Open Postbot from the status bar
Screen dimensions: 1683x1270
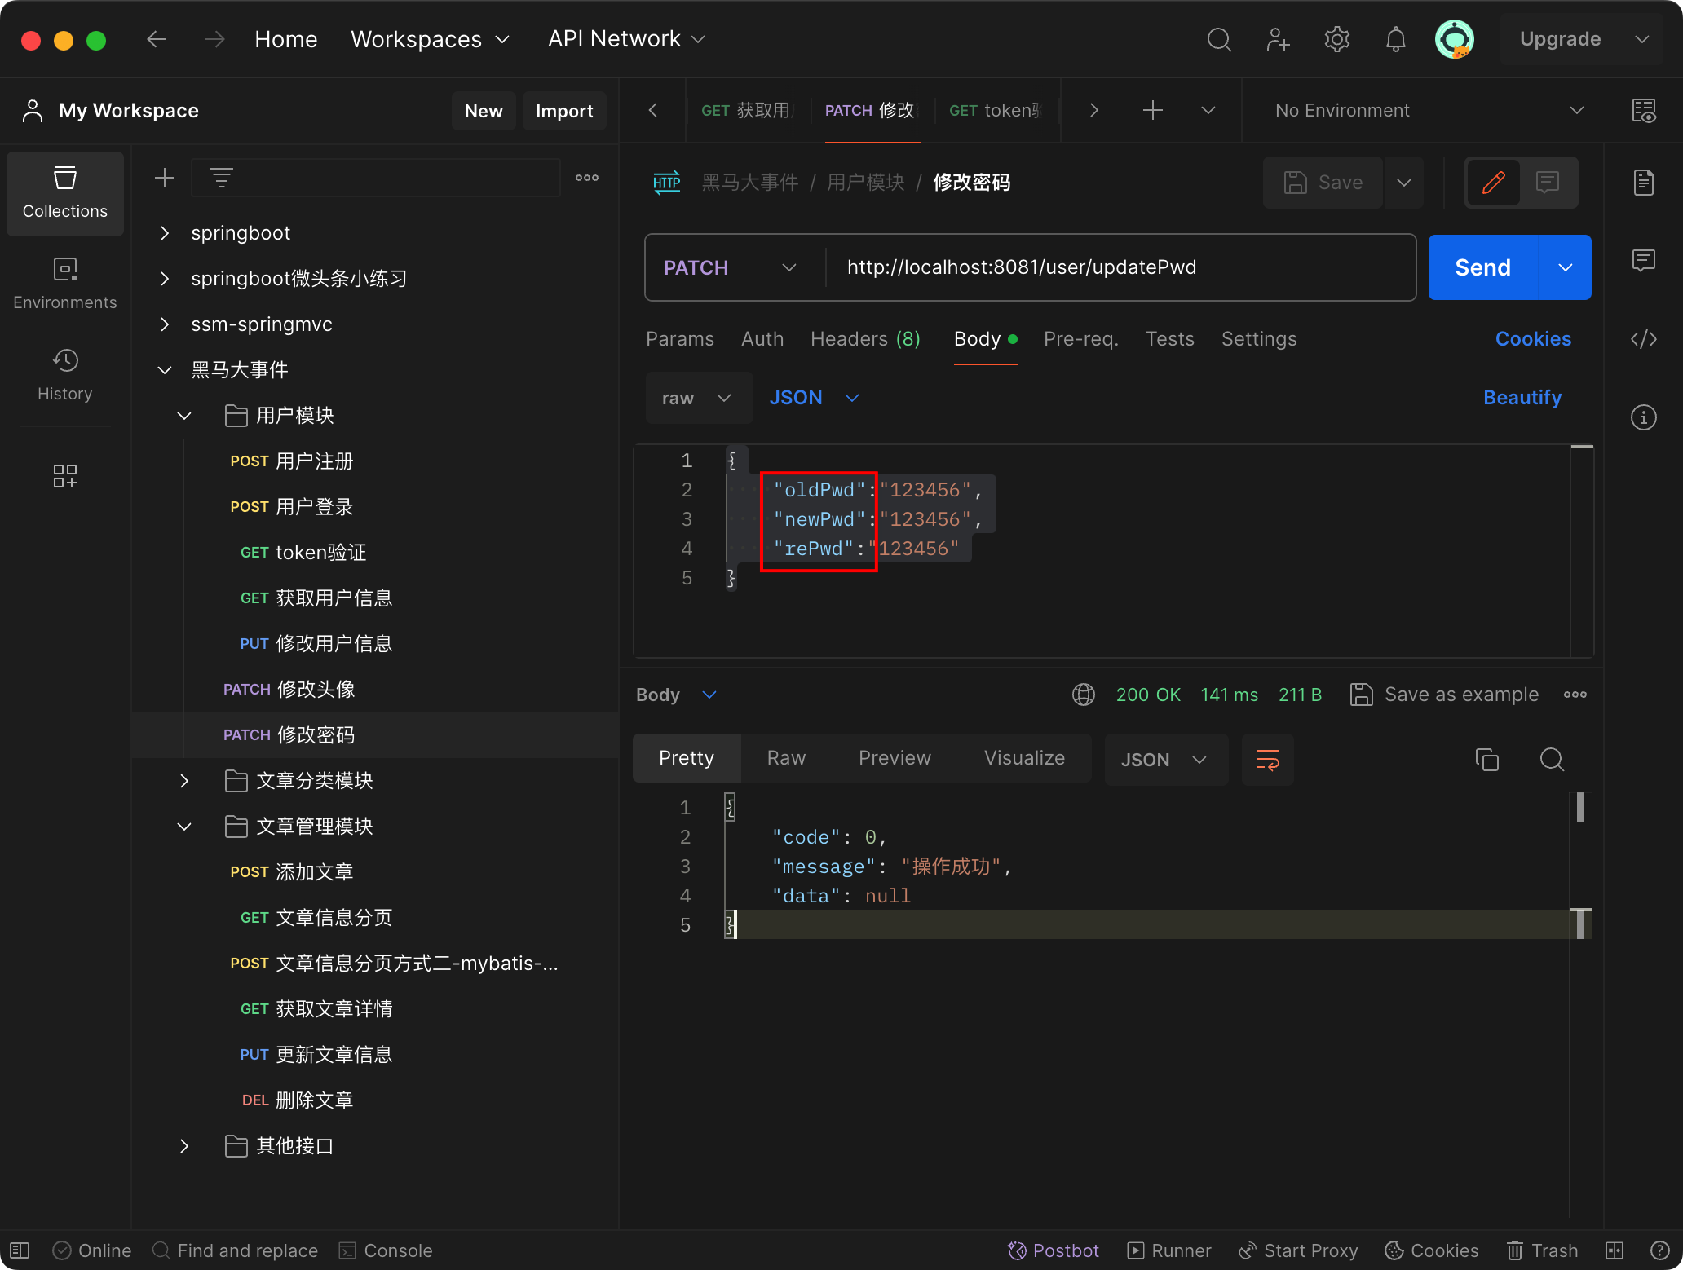(x=1053, y=1250)
